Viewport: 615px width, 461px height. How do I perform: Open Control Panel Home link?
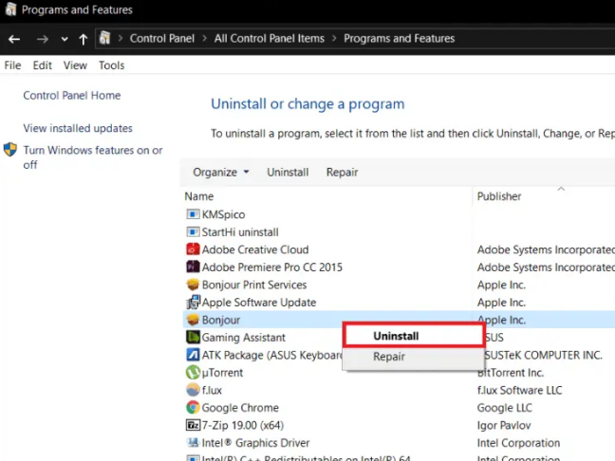pyautogui.click(x=72, y=95)
